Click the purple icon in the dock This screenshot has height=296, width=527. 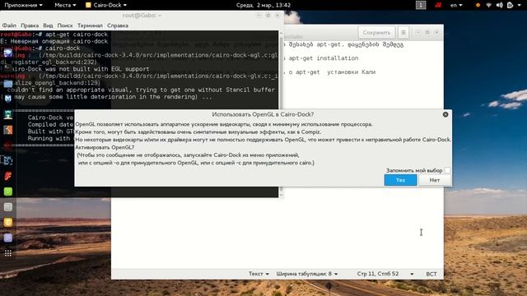coord(8,238)
